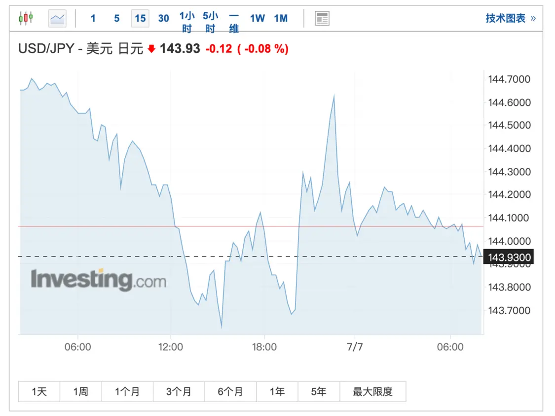The height and width of the screenshot is (416, 555).
Task: Click the red down arrow next to the price
Action: 151,49
